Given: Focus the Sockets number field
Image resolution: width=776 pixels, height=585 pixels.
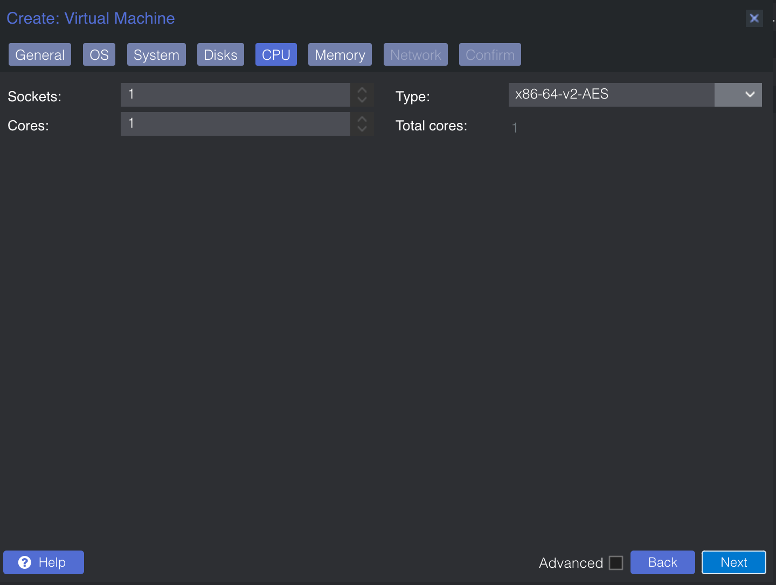Looking at the screenshot, I should [x=235, y=95].
